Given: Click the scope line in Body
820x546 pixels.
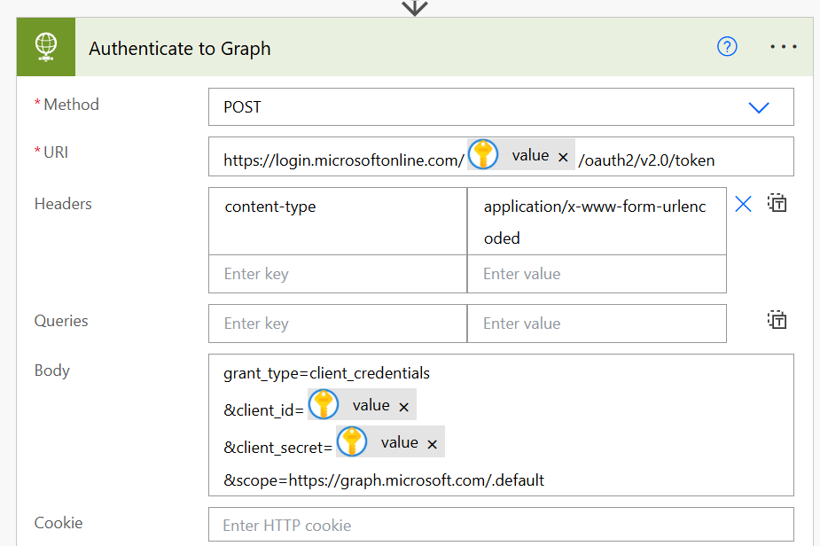Looking at the screenshot, I should pos(384,480).
